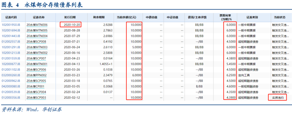Screen dimensions: 292x117
Task: Open bond code 012000539.IB link
Action: pyautogui.click(x=11, y=92)
